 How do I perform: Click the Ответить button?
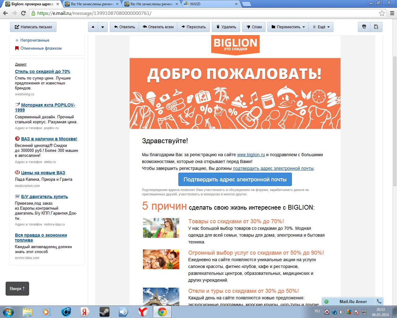[124, 27]
